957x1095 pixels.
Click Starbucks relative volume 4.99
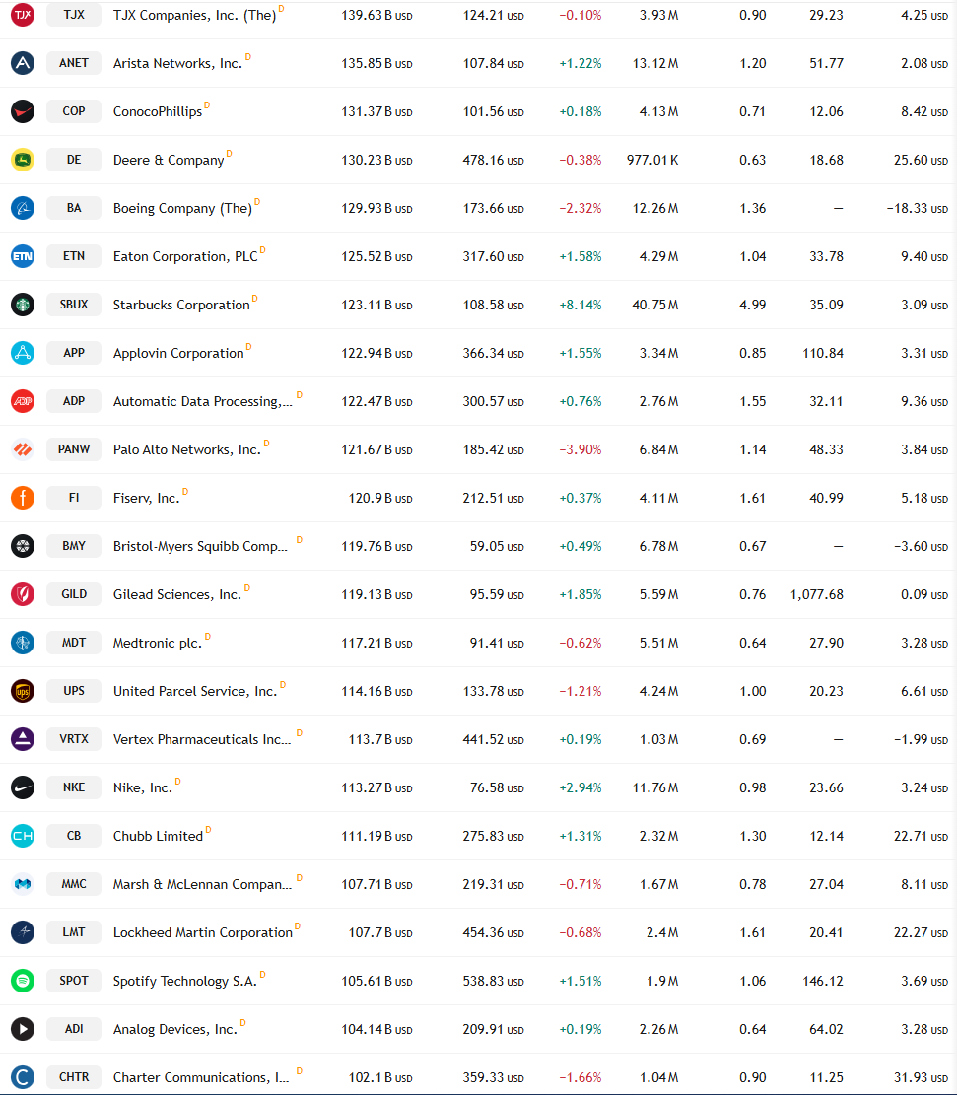coord(752,306)
